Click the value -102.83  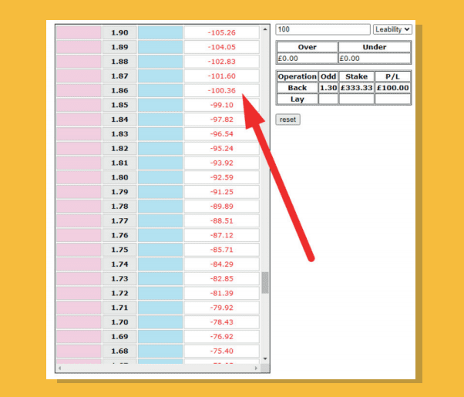click(x=222, y=62)
